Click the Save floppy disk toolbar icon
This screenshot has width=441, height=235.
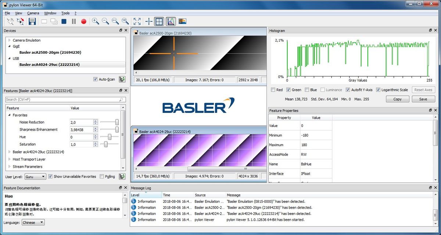click(x=32, y=21)
